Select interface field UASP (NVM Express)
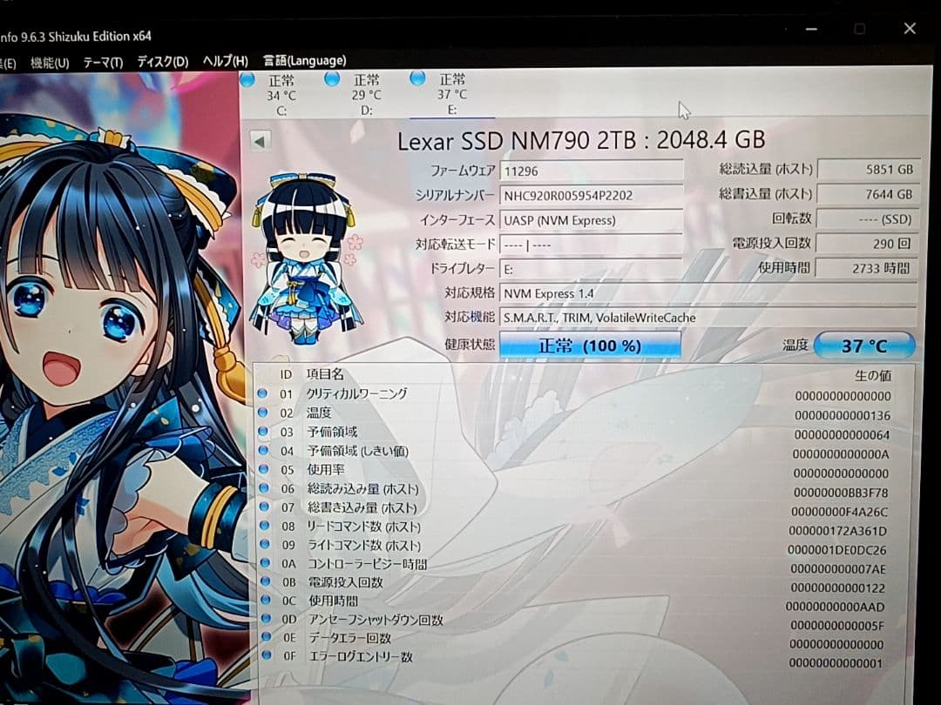Image resolution: width=941 pixels, height=705 pixels. tap(591, 220)
